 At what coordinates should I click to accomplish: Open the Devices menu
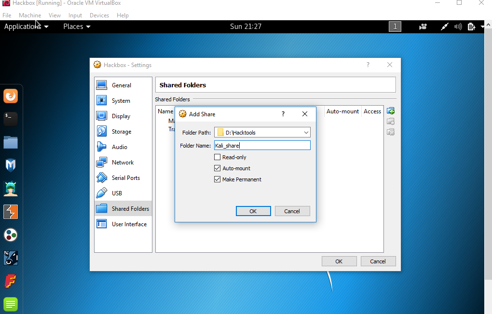[99, 15]
